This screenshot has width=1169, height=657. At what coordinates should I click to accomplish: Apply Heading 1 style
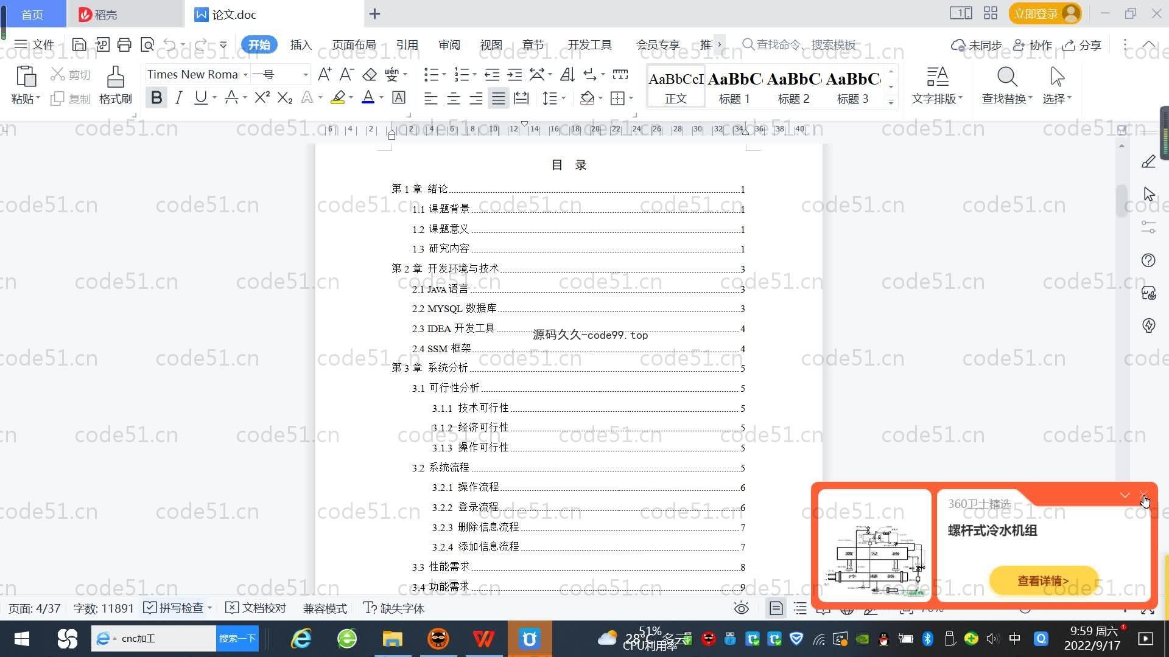tap(734, 86)
